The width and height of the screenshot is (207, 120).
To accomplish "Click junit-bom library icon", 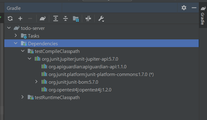I will pos(44,82).
